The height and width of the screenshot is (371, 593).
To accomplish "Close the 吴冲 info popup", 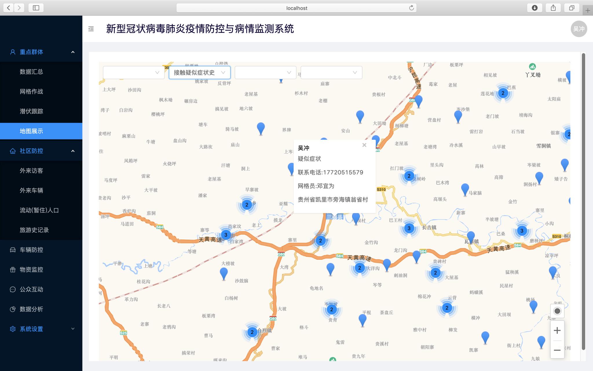I will click(364, 145).
